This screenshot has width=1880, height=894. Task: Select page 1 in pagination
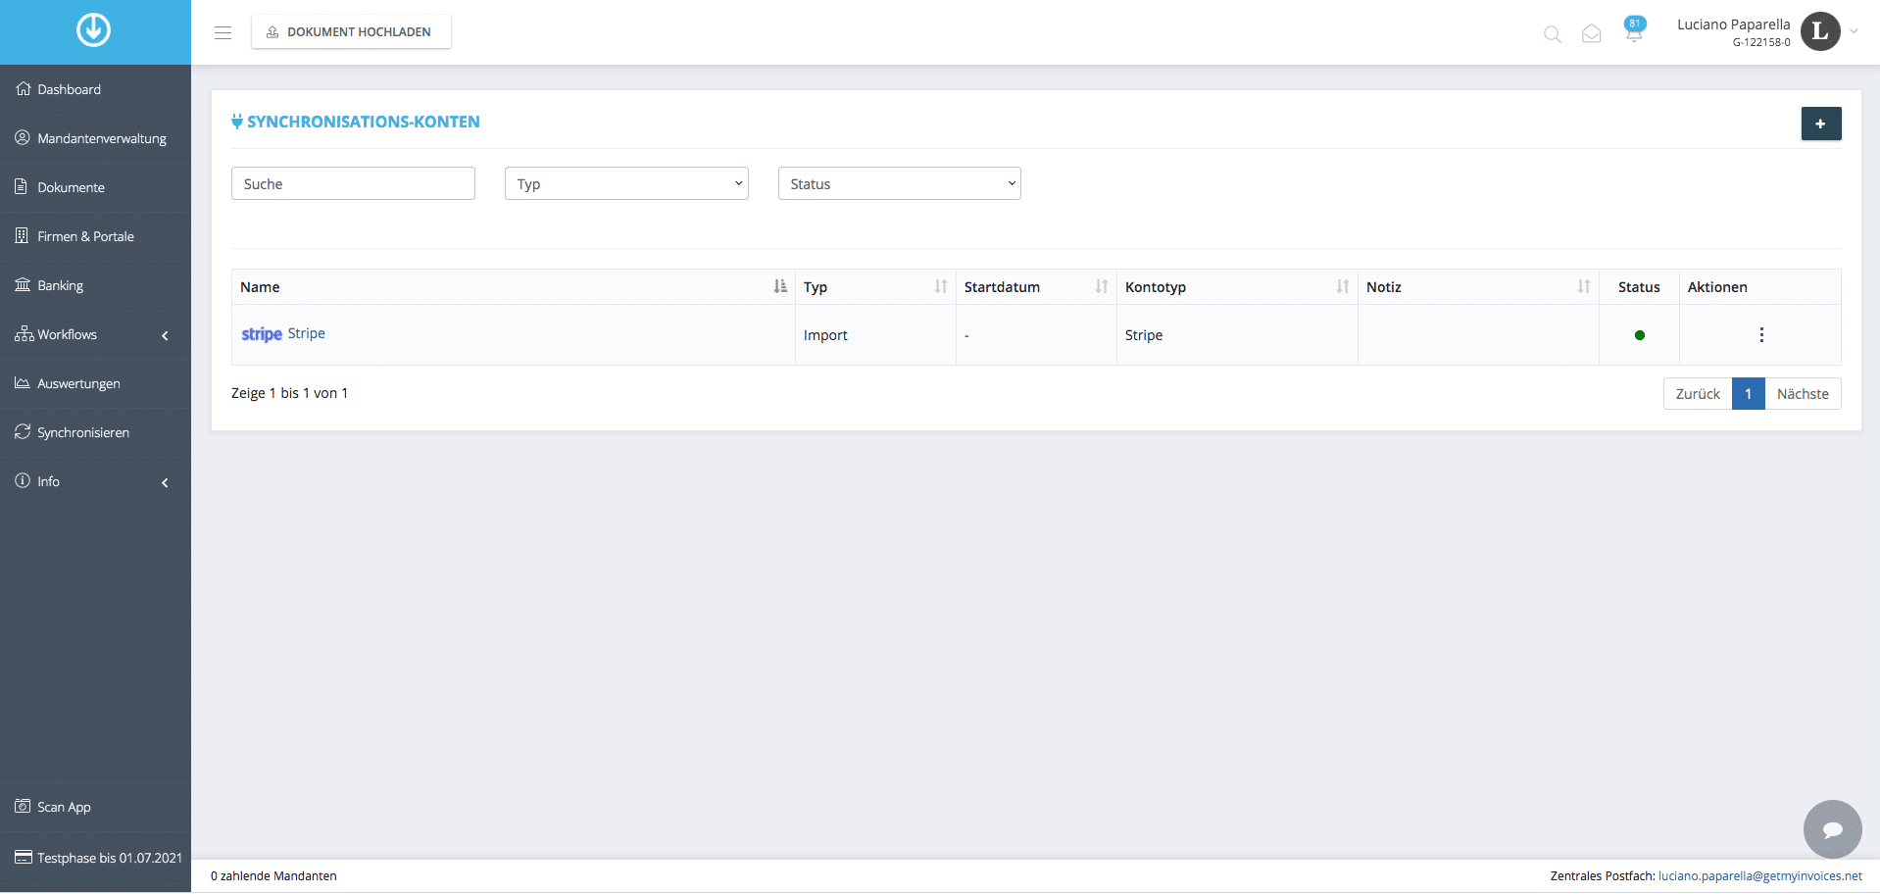1748,393
